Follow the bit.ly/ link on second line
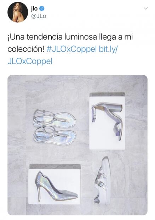This screenshot has height=220, width=155. click(x=108, y=49)
